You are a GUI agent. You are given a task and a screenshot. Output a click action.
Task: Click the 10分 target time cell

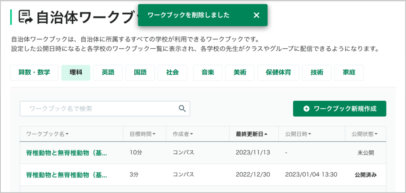tap(136, 153)
